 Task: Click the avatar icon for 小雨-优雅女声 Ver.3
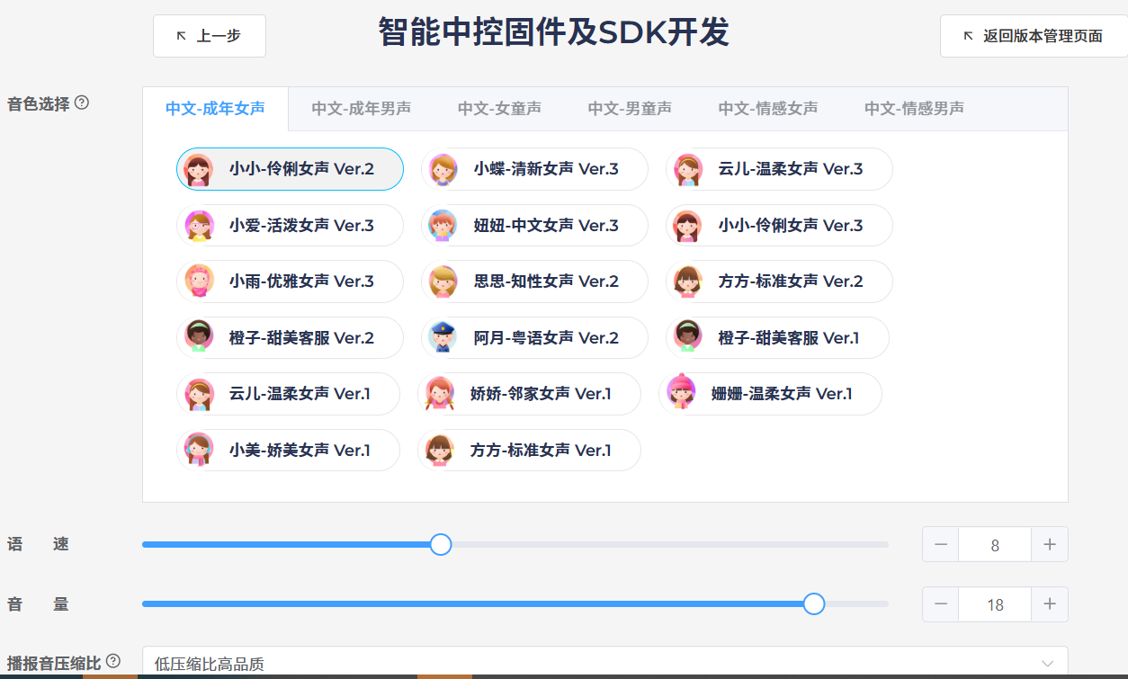199,281
